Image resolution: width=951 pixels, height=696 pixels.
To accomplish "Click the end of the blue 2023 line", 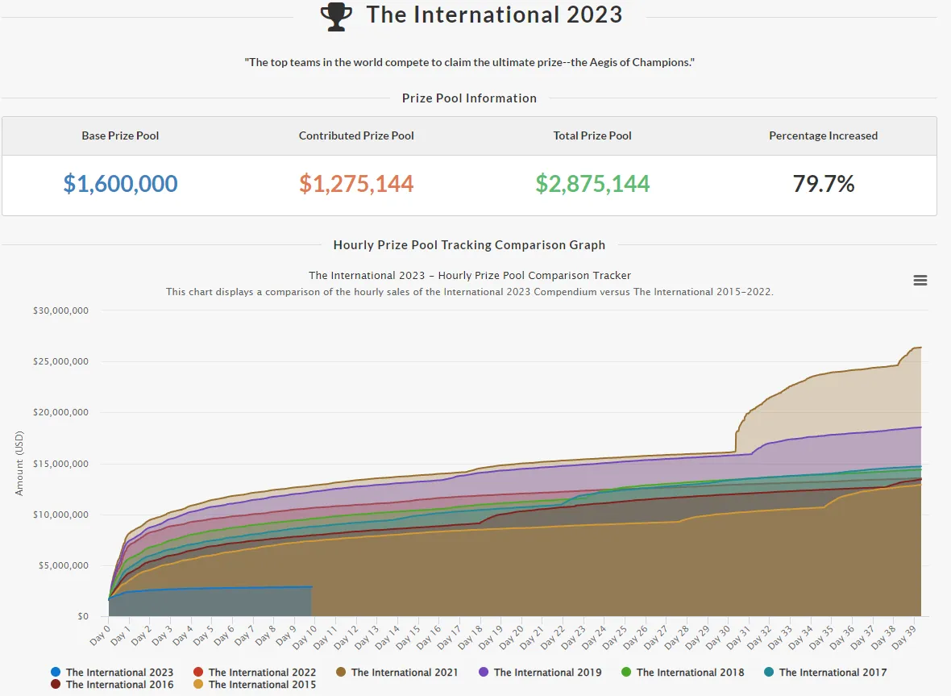I will (x=312, y=587).
